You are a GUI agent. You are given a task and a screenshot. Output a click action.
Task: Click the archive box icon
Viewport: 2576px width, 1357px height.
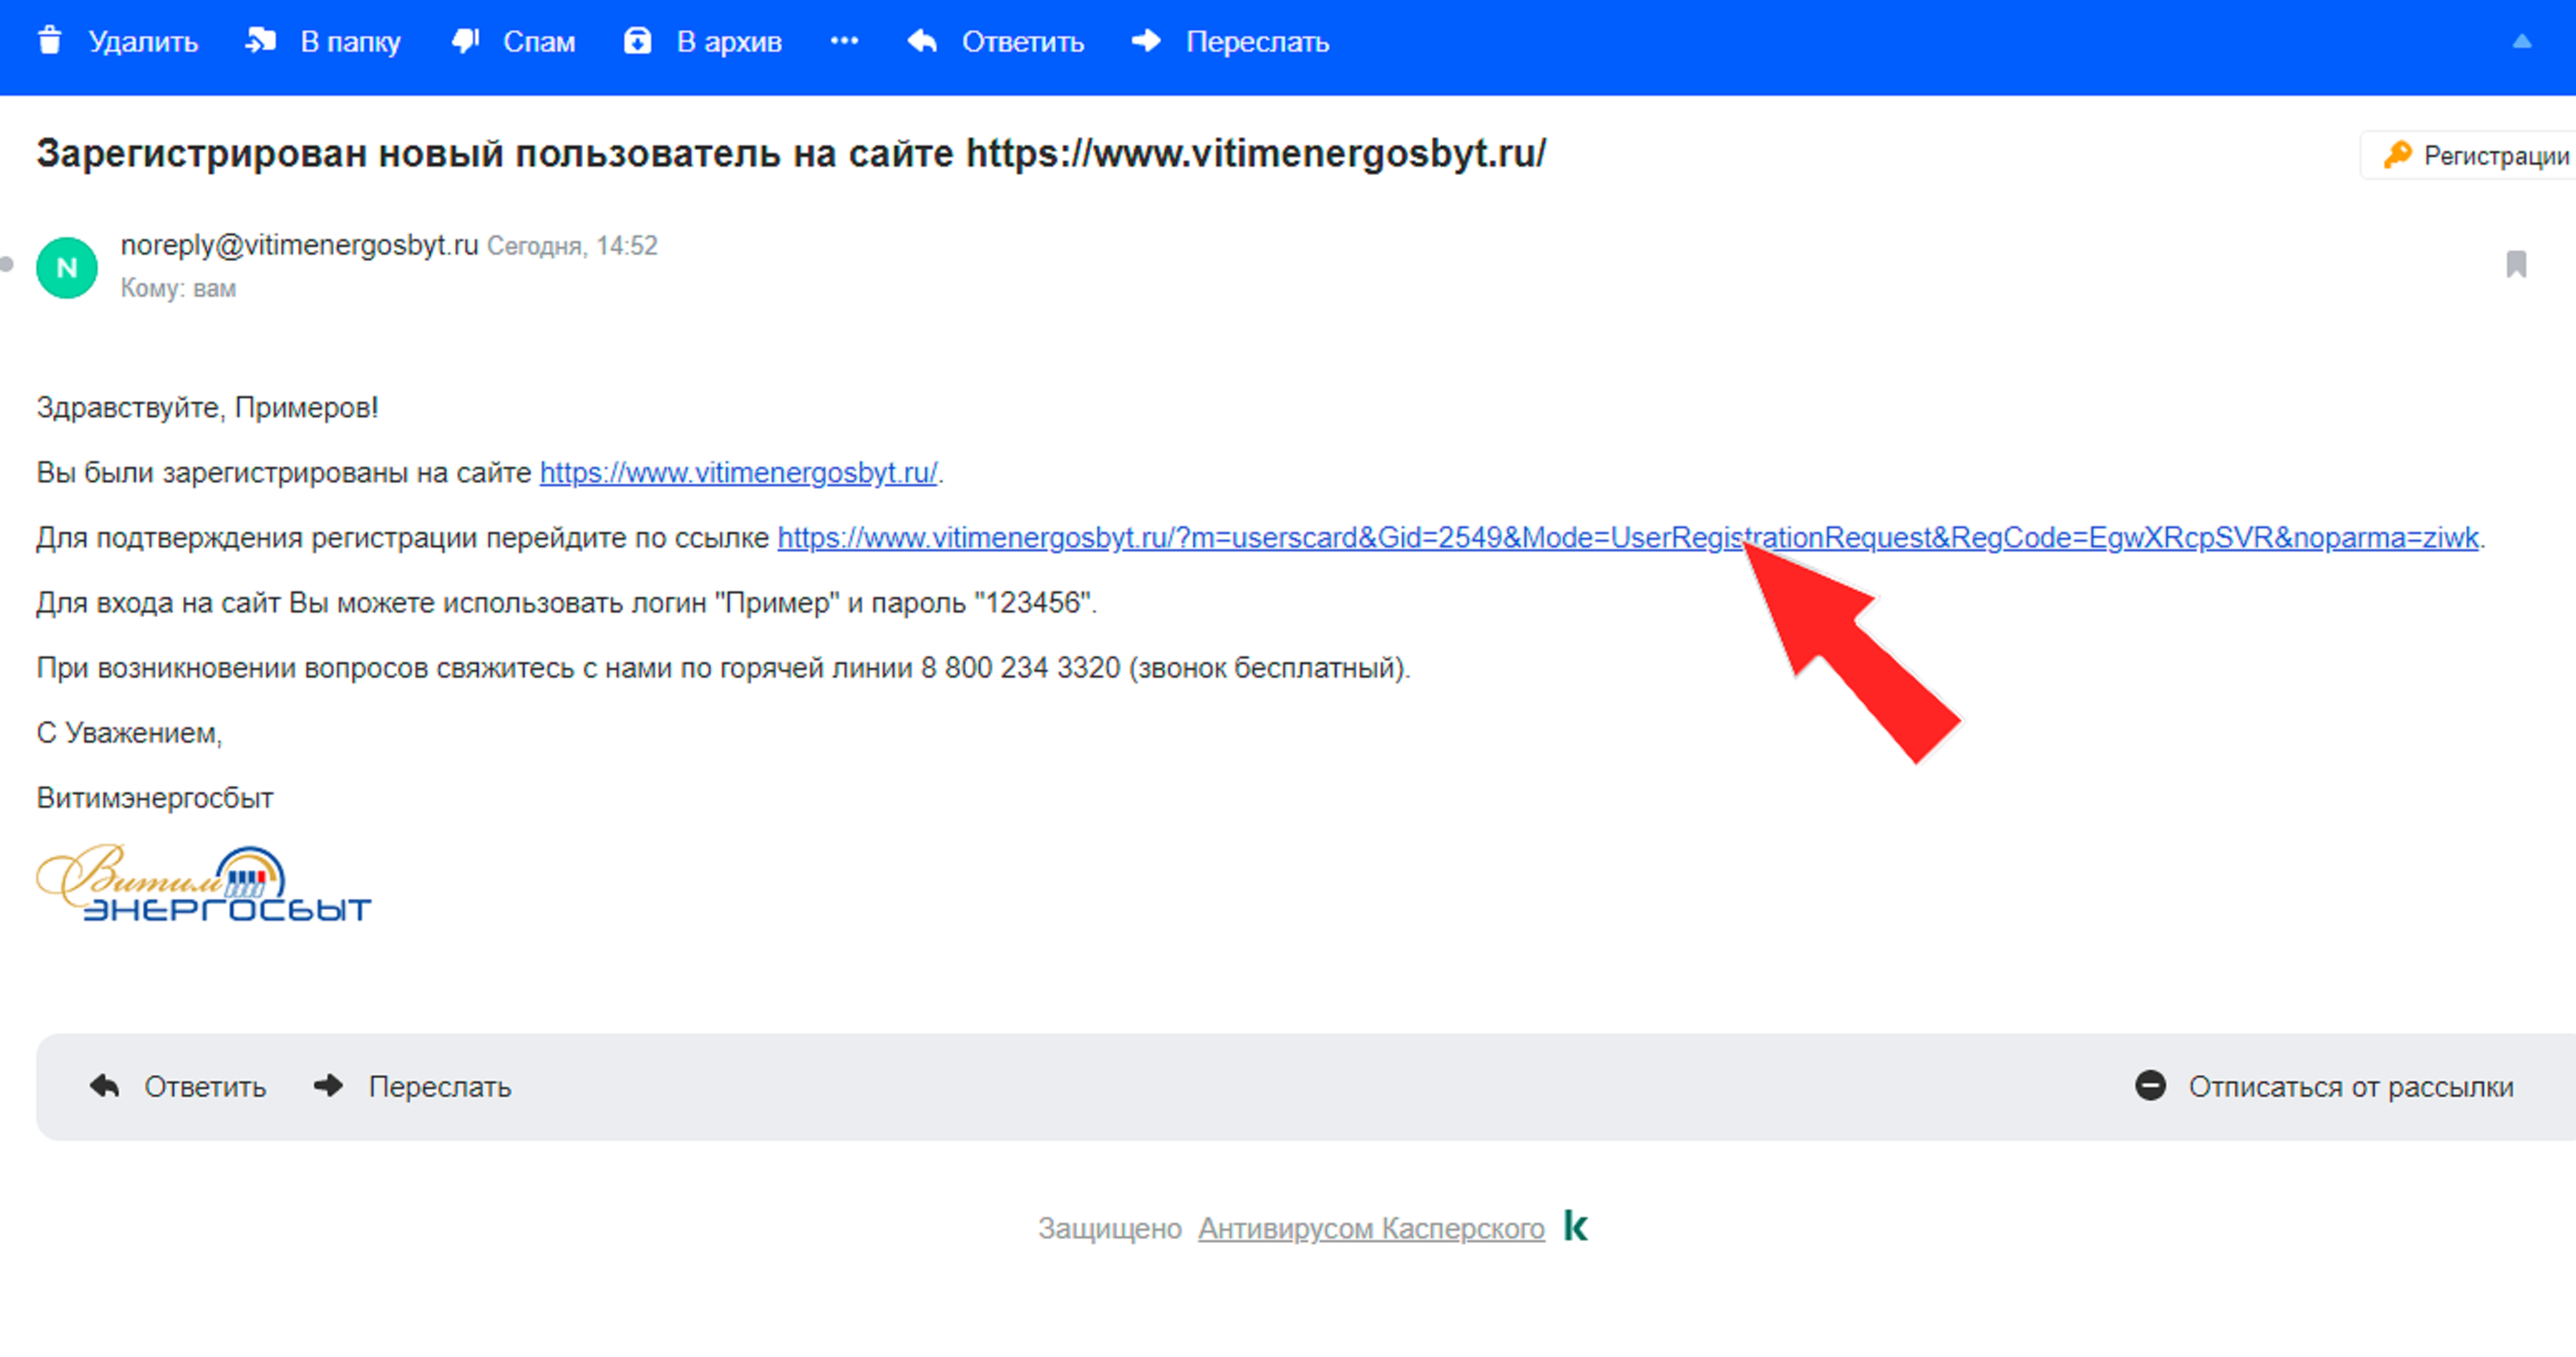(x=637, y=42)
